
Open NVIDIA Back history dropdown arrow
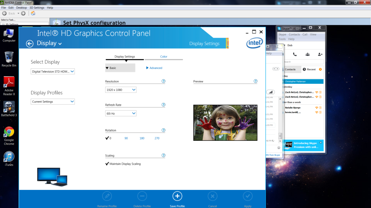point(18,13)
